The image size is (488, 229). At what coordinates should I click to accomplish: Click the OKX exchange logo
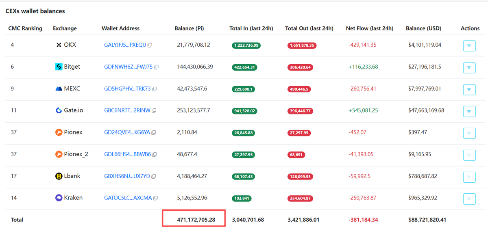click(x=59, y=45)
